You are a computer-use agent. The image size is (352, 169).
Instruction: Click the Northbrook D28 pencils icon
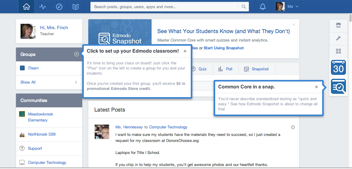pos(22,134)
